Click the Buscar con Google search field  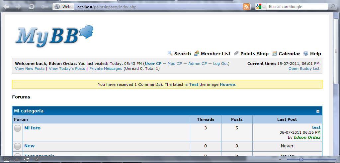click(297, 7)
